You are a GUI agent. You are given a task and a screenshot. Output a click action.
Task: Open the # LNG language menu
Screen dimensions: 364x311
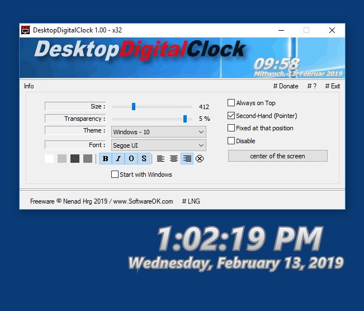point(191,201)
